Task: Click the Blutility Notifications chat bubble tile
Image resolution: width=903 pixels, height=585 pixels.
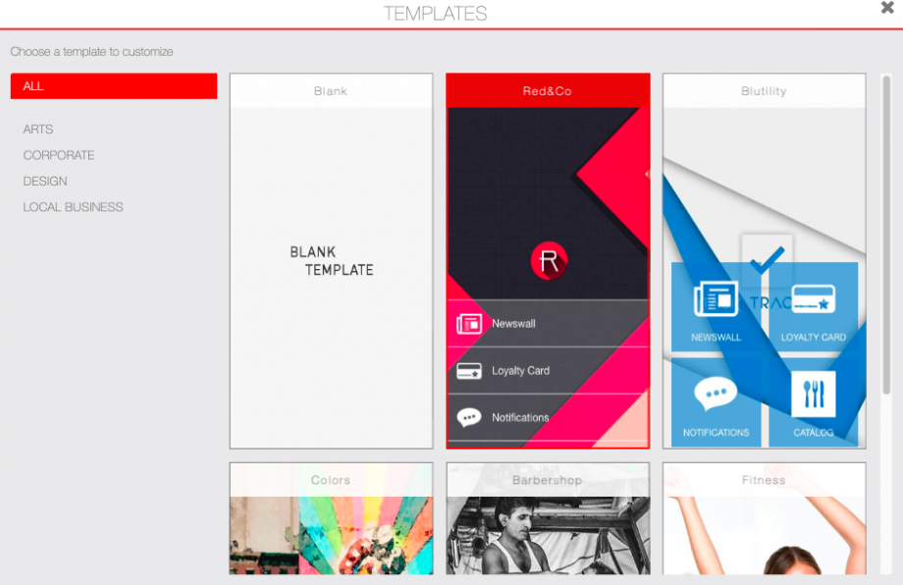Action: pos(716,395)
